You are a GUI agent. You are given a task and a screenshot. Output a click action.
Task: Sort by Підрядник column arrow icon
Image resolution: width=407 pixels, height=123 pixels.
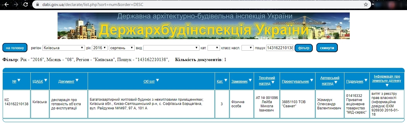tap(366, 80)
